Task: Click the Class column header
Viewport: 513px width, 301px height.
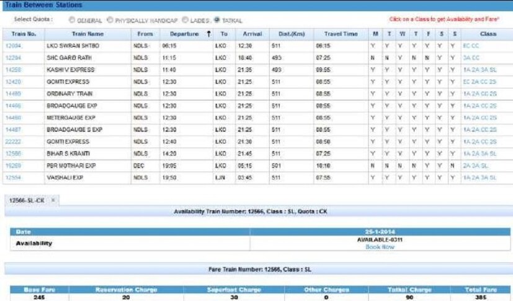Action: pyautogui.click(x=488, y=34)
